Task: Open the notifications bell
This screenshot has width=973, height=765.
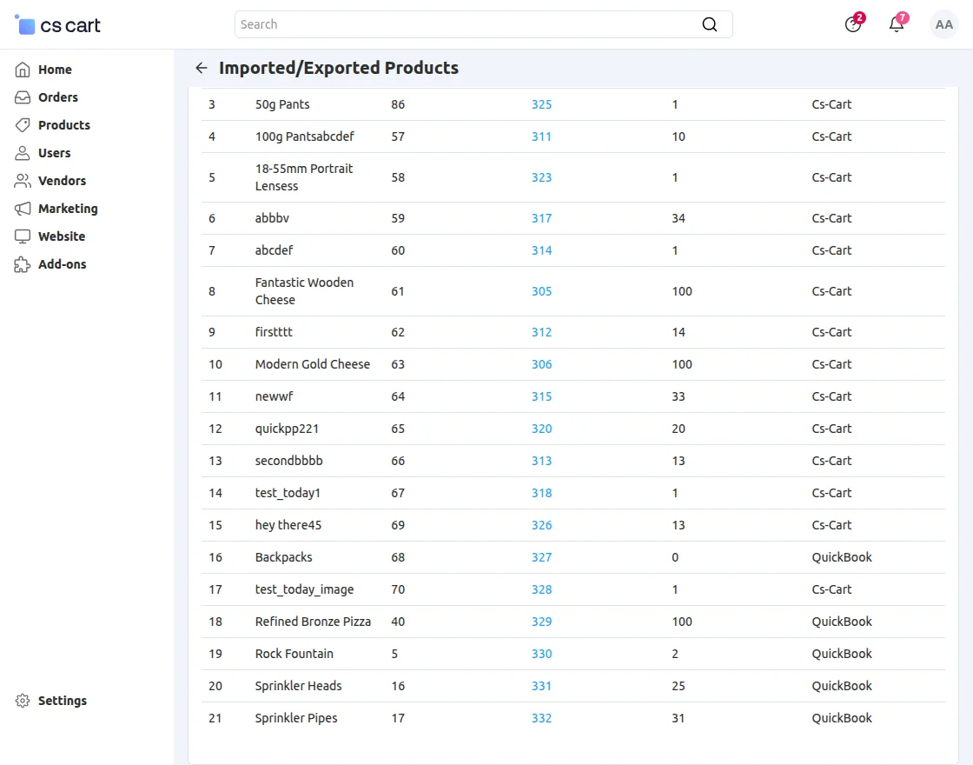Action: tap(897, 24)
